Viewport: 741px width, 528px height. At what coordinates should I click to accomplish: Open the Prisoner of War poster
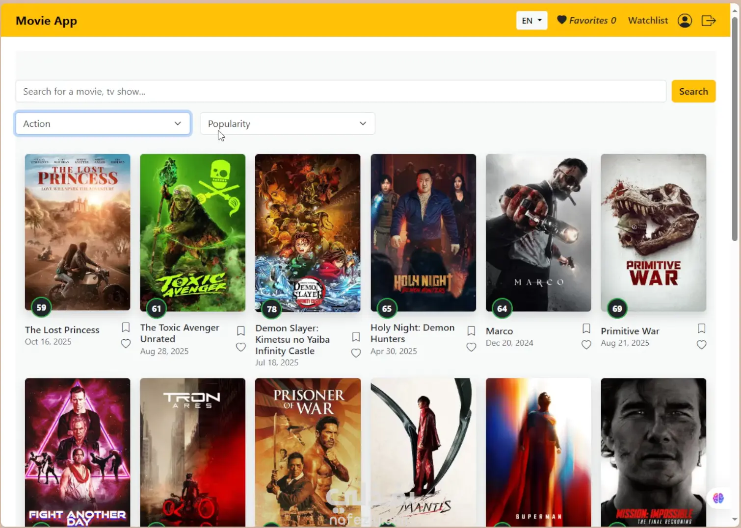click(308, 453)
